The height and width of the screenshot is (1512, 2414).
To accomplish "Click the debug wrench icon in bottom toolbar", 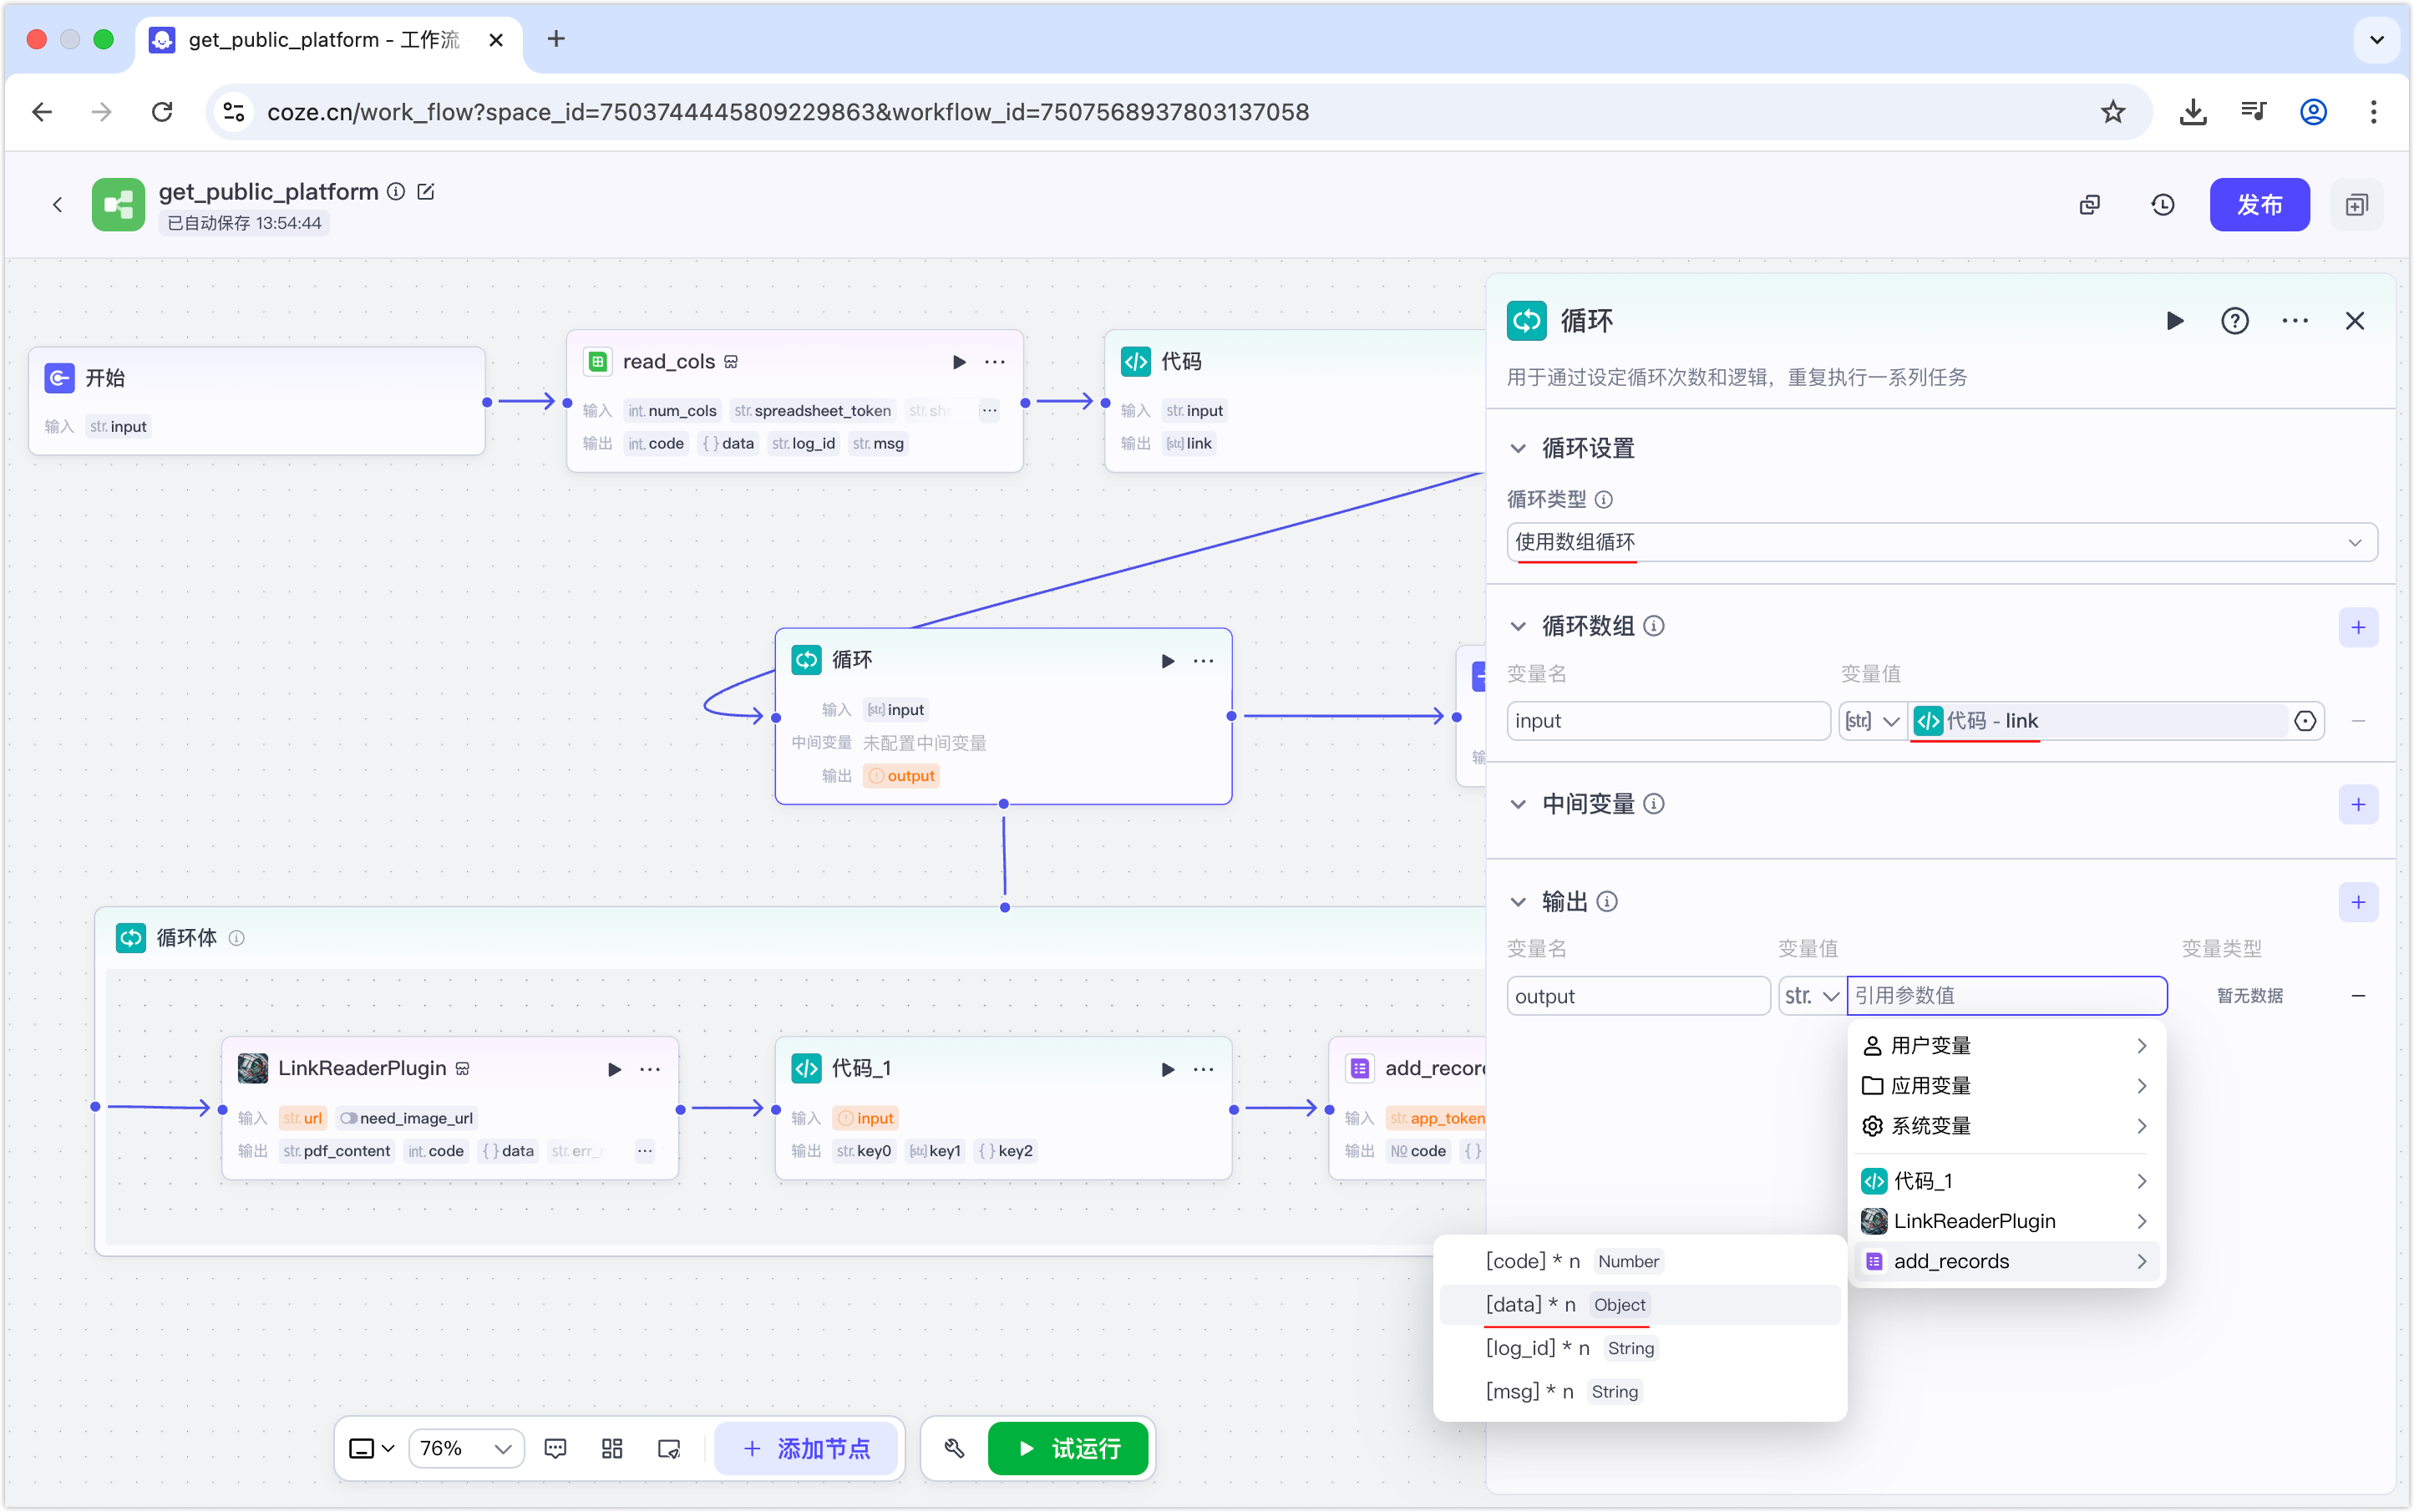I will pos(954,1448).
